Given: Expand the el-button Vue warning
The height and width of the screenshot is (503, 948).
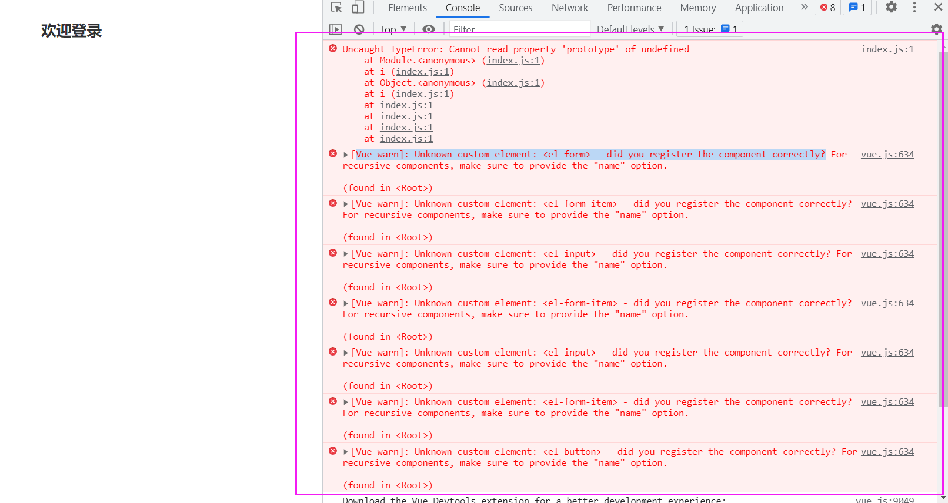Looking at the screenshot, I should 346,452.
